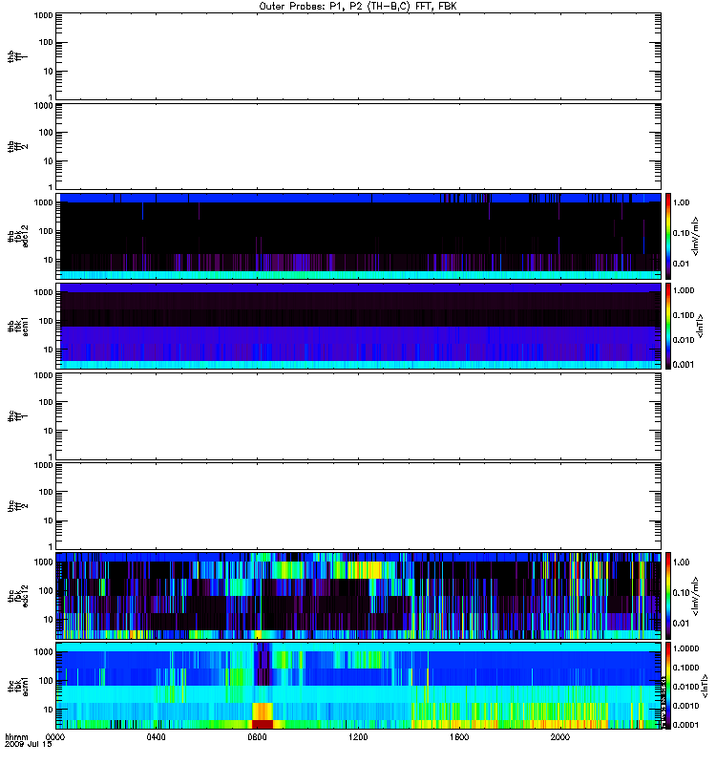
Task: Click '0.001' on thb scm1 color scale
Action: pos(684,365)
